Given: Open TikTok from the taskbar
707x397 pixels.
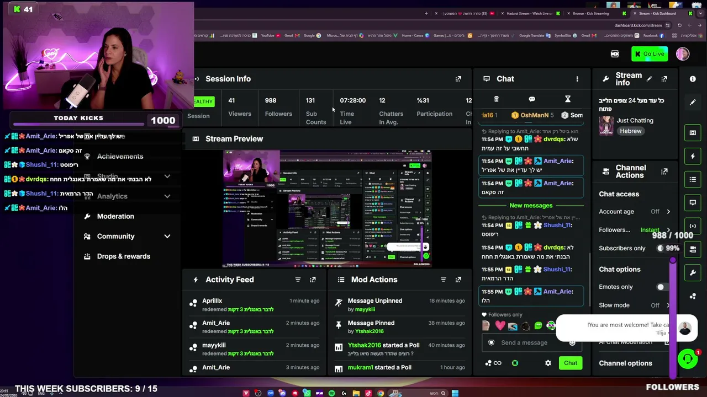Looking at the screenshot, I should 368,393.
